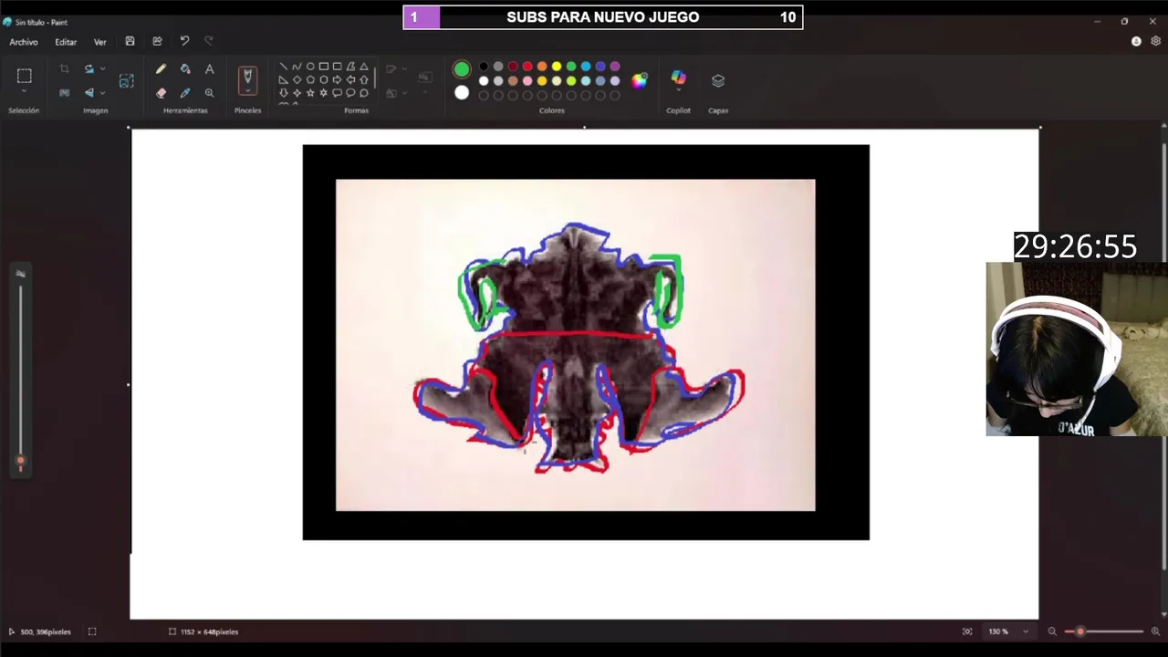1168x657 pixels.
Task: Select the Text tool
Action: tap(209, 69)
